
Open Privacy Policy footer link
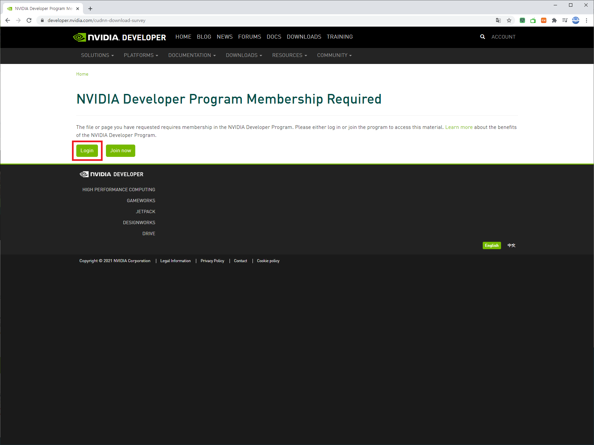point(212,261)
